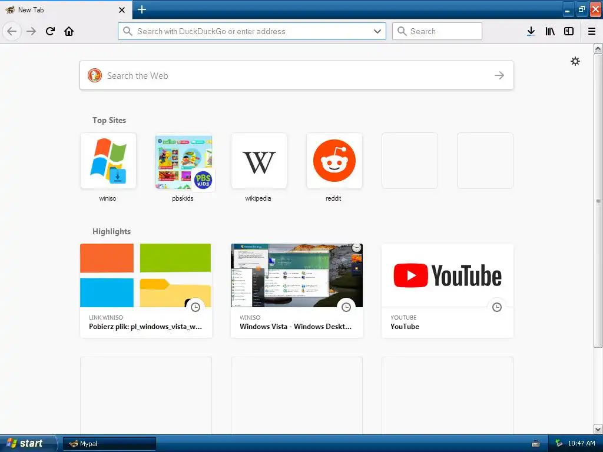Click magnifier icon in the Search box
This screenshot has height=452, width=603.
click(402, 31)
